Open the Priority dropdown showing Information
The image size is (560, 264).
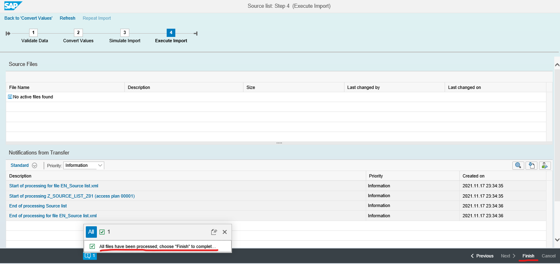[x=84, y=165]
